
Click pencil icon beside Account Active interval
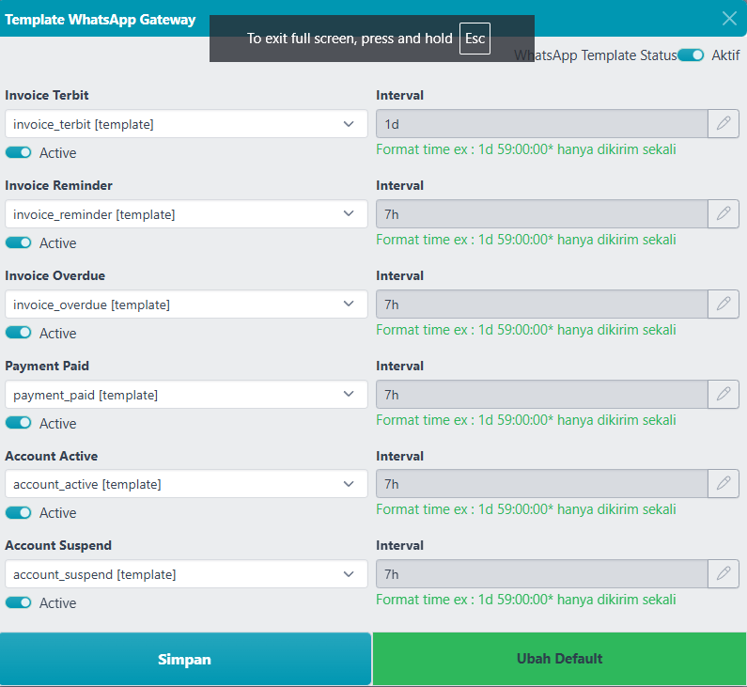tap(724, 484)
